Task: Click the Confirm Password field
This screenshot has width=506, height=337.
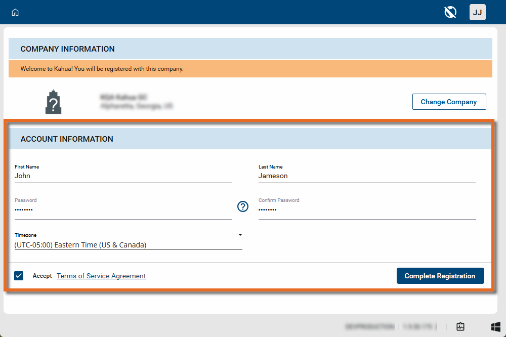Action: point(367,209)
